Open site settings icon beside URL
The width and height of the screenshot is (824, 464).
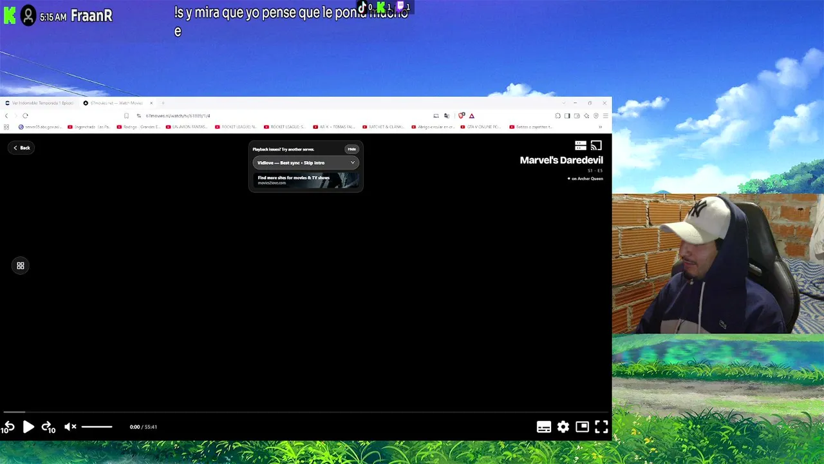pyautogui.click(x=139, y=116)
